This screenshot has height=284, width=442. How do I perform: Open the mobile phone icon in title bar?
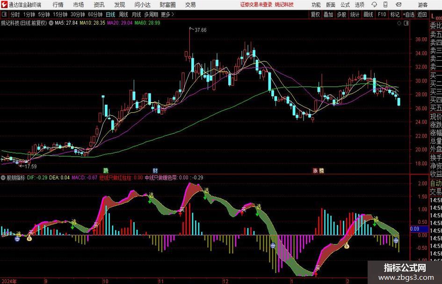point(385,5)
